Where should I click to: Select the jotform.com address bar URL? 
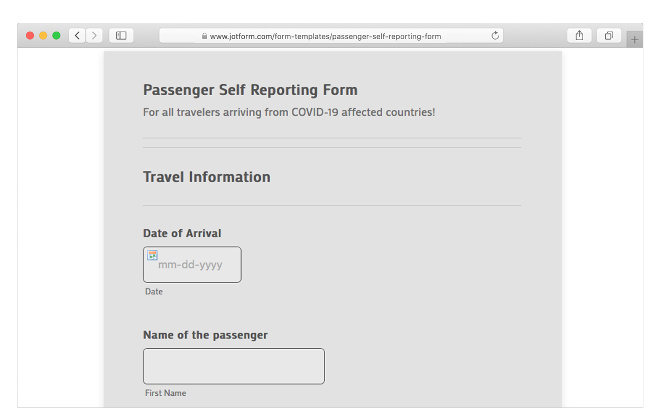(325, 37)
